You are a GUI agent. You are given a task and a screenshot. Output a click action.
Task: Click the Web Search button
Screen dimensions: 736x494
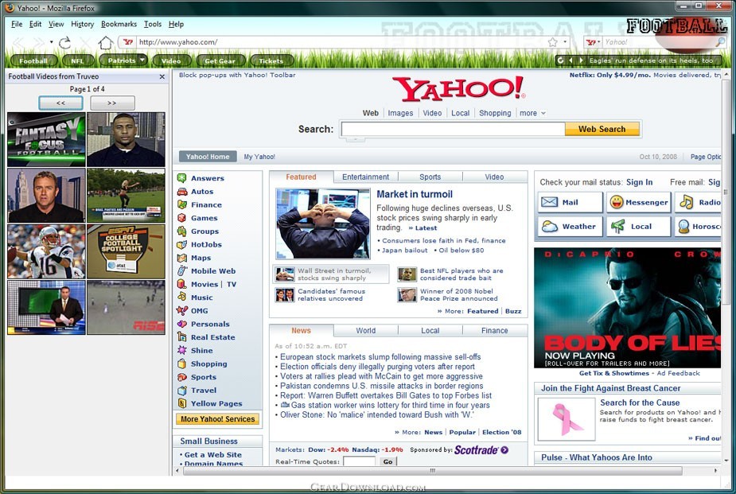(x=602, y=129)
